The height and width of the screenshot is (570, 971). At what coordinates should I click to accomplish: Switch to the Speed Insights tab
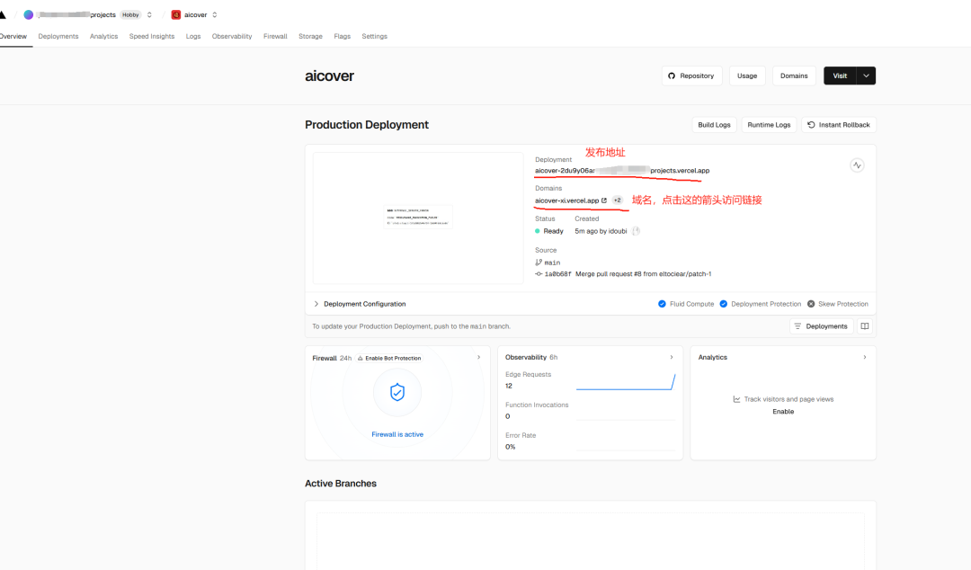(152, 36)
